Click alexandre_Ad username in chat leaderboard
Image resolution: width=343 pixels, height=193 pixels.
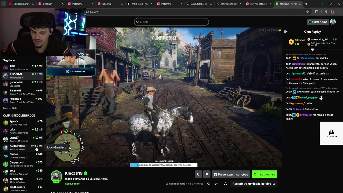coord(319,39)
